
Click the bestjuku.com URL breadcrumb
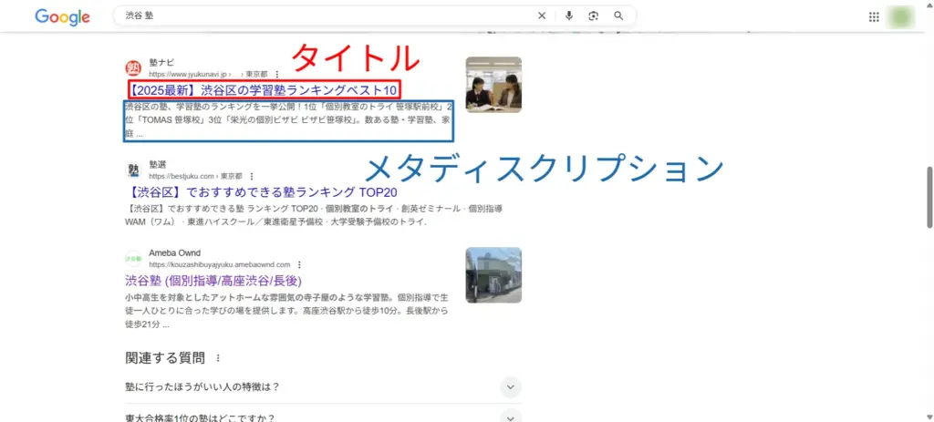(195, 177)
